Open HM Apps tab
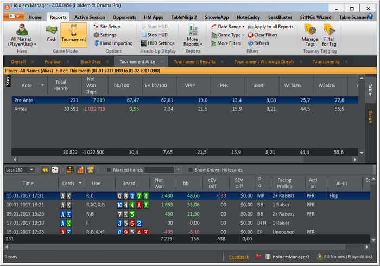This screenshot has height=266, width=380. point(154,17)
